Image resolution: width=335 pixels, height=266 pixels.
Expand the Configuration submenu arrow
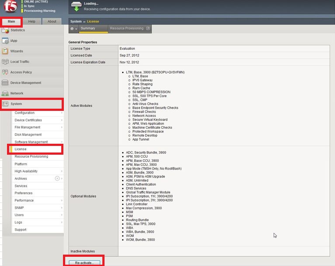62,113
